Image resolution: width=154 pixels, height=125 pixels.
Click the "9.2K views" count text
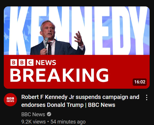(34, 122)
